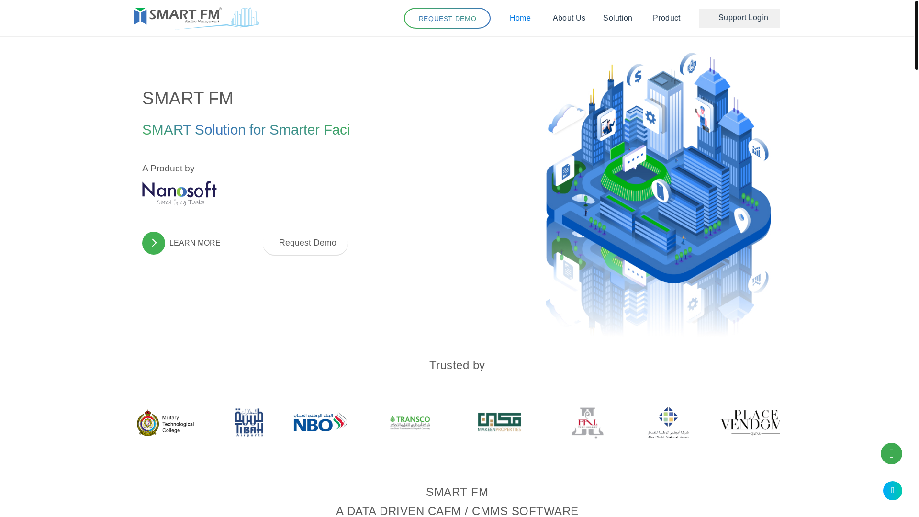Viewport: 919px width, 517px height.
Task: Click the page vertical scrollbar thumb
Action: [916, 35]
